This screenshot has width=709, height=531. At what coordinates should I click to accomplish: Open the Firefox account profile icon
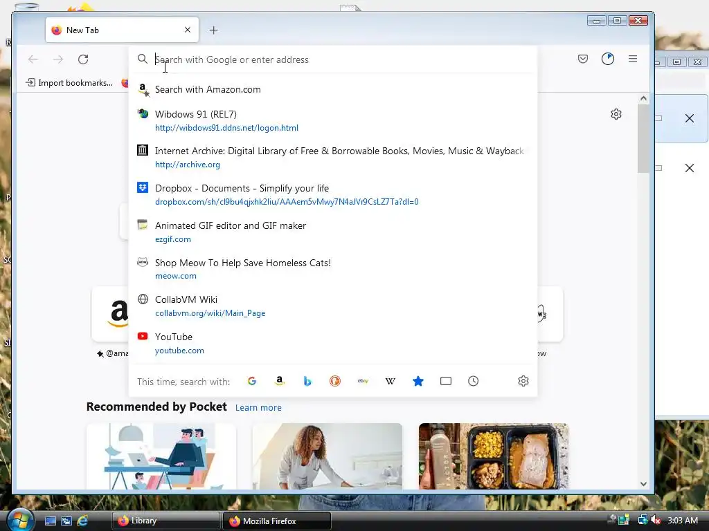click(608, 59)
